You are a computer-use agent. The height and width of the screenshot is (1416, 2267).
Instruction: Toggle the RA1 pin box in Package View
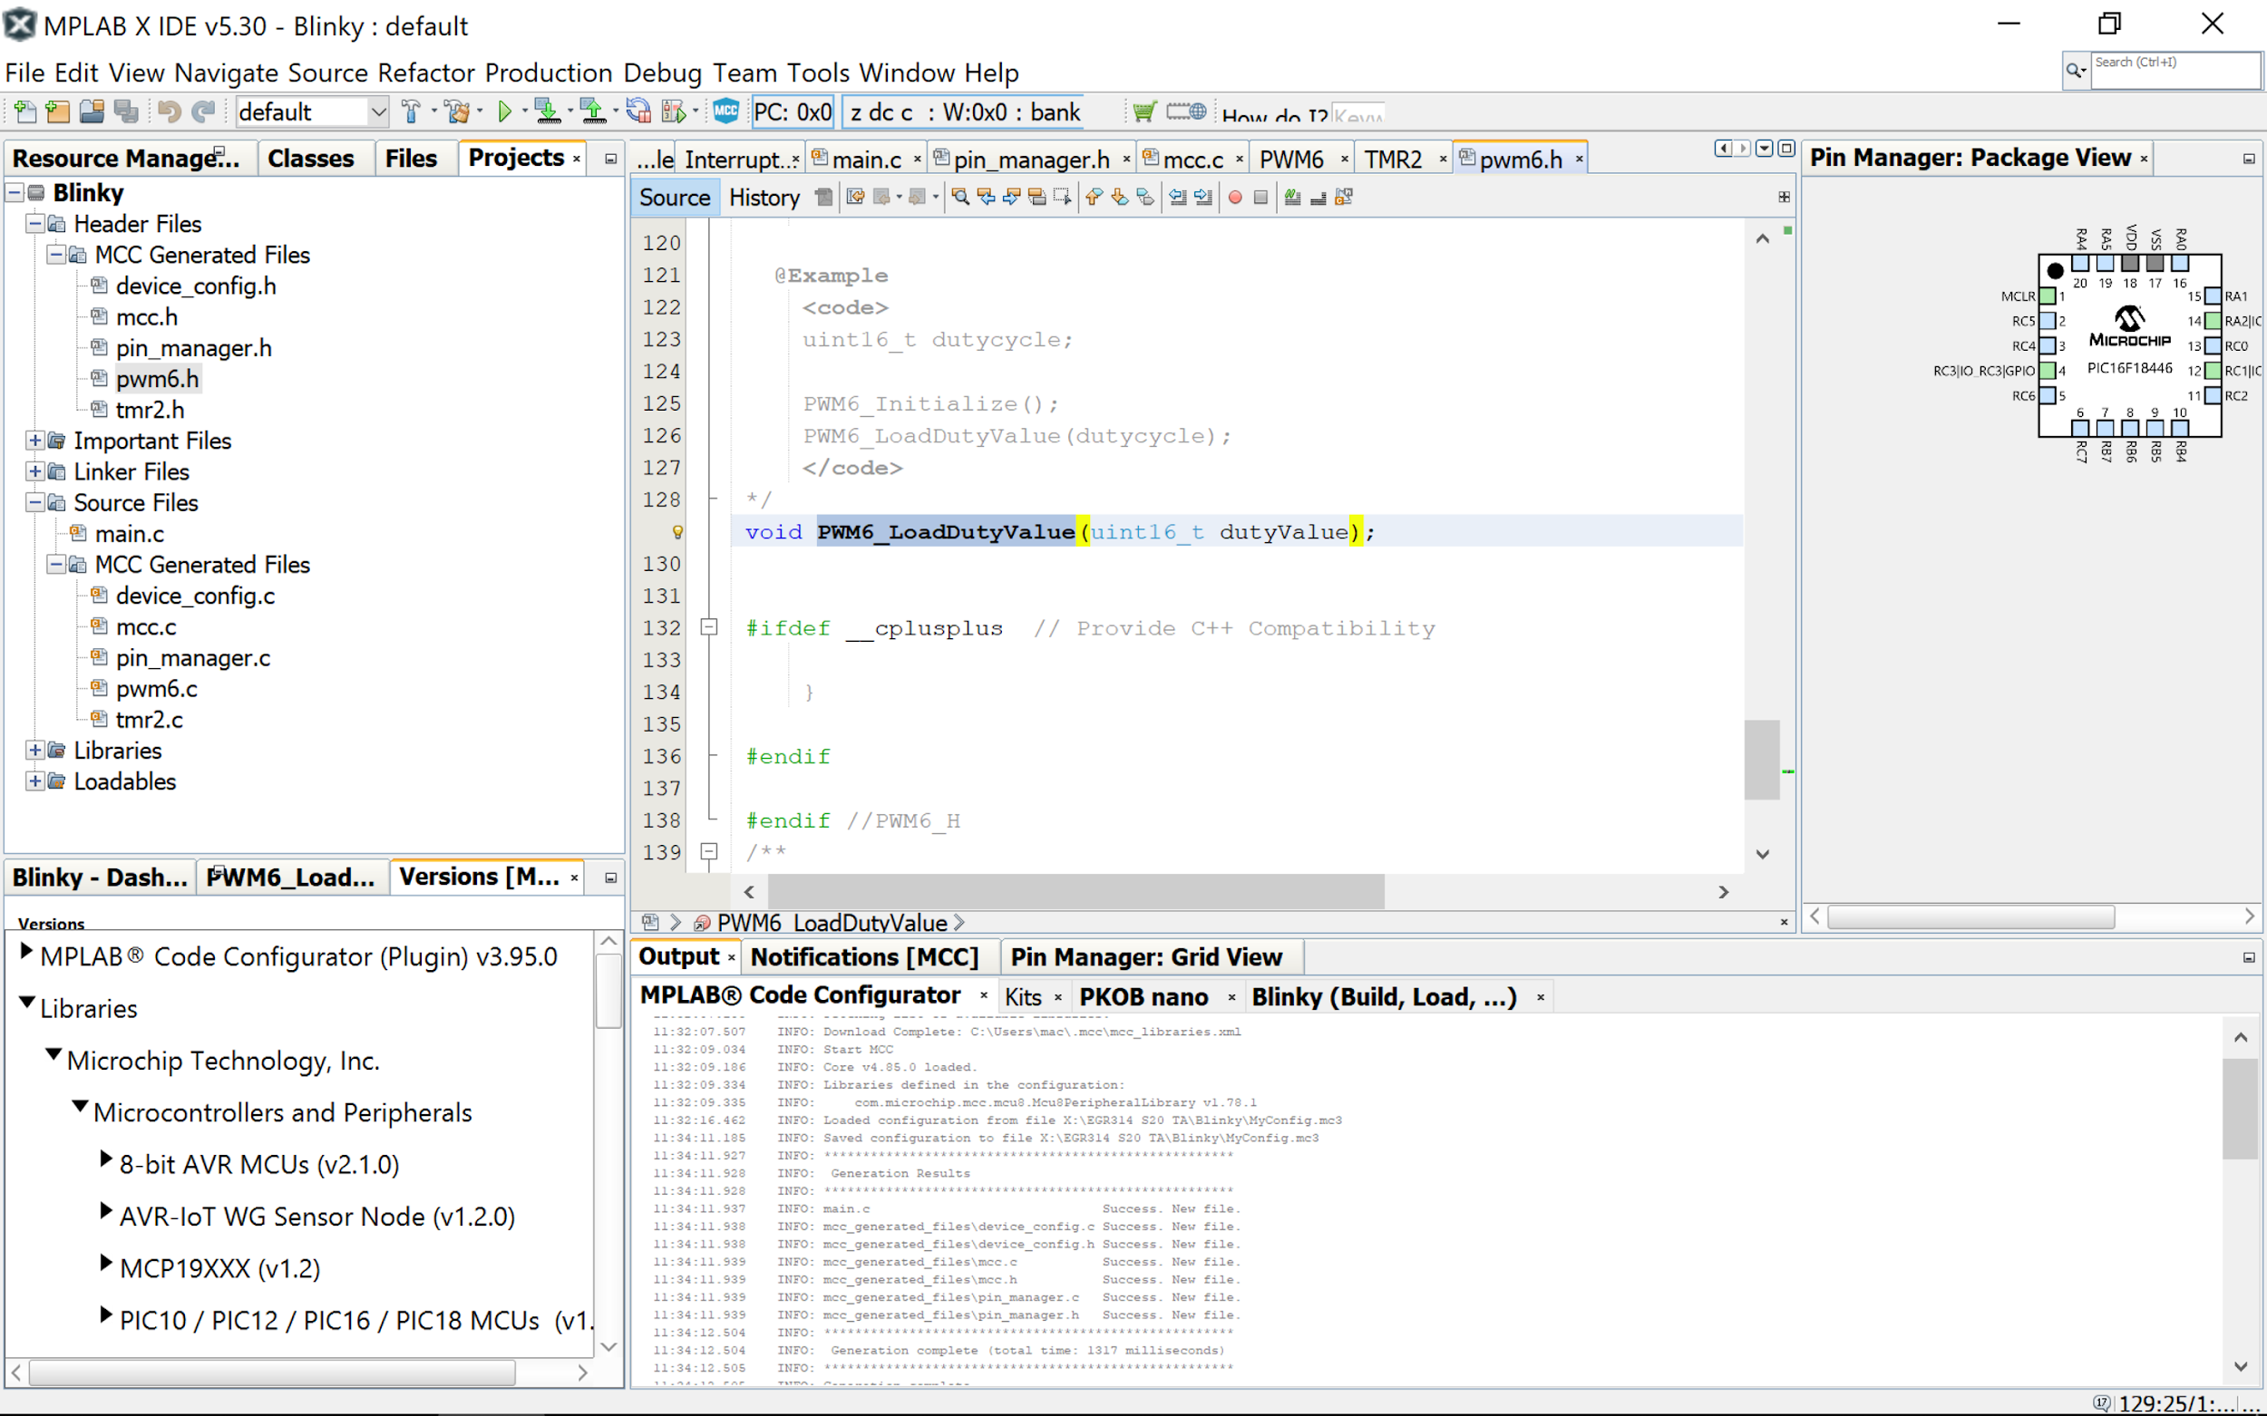tap(2213, 296)
